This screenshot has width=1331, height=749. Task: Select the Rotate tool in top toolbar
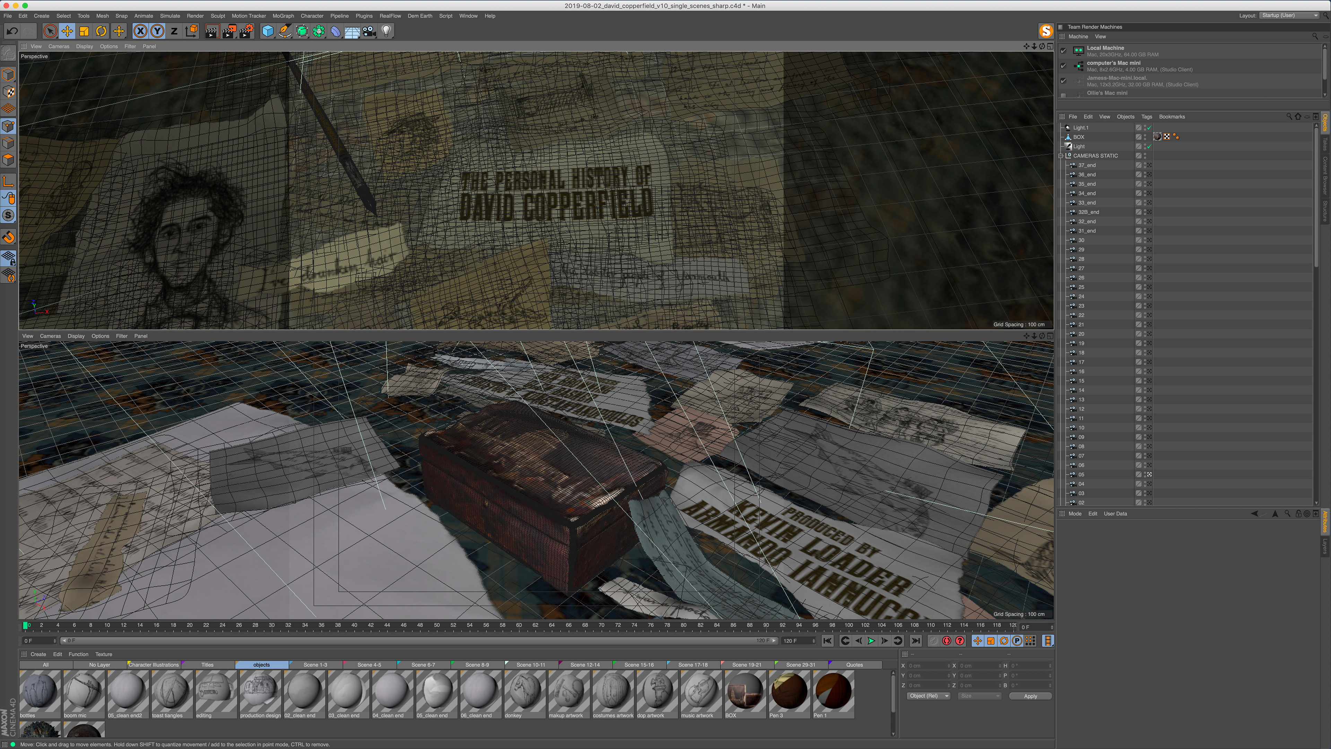tap(101, 32)
